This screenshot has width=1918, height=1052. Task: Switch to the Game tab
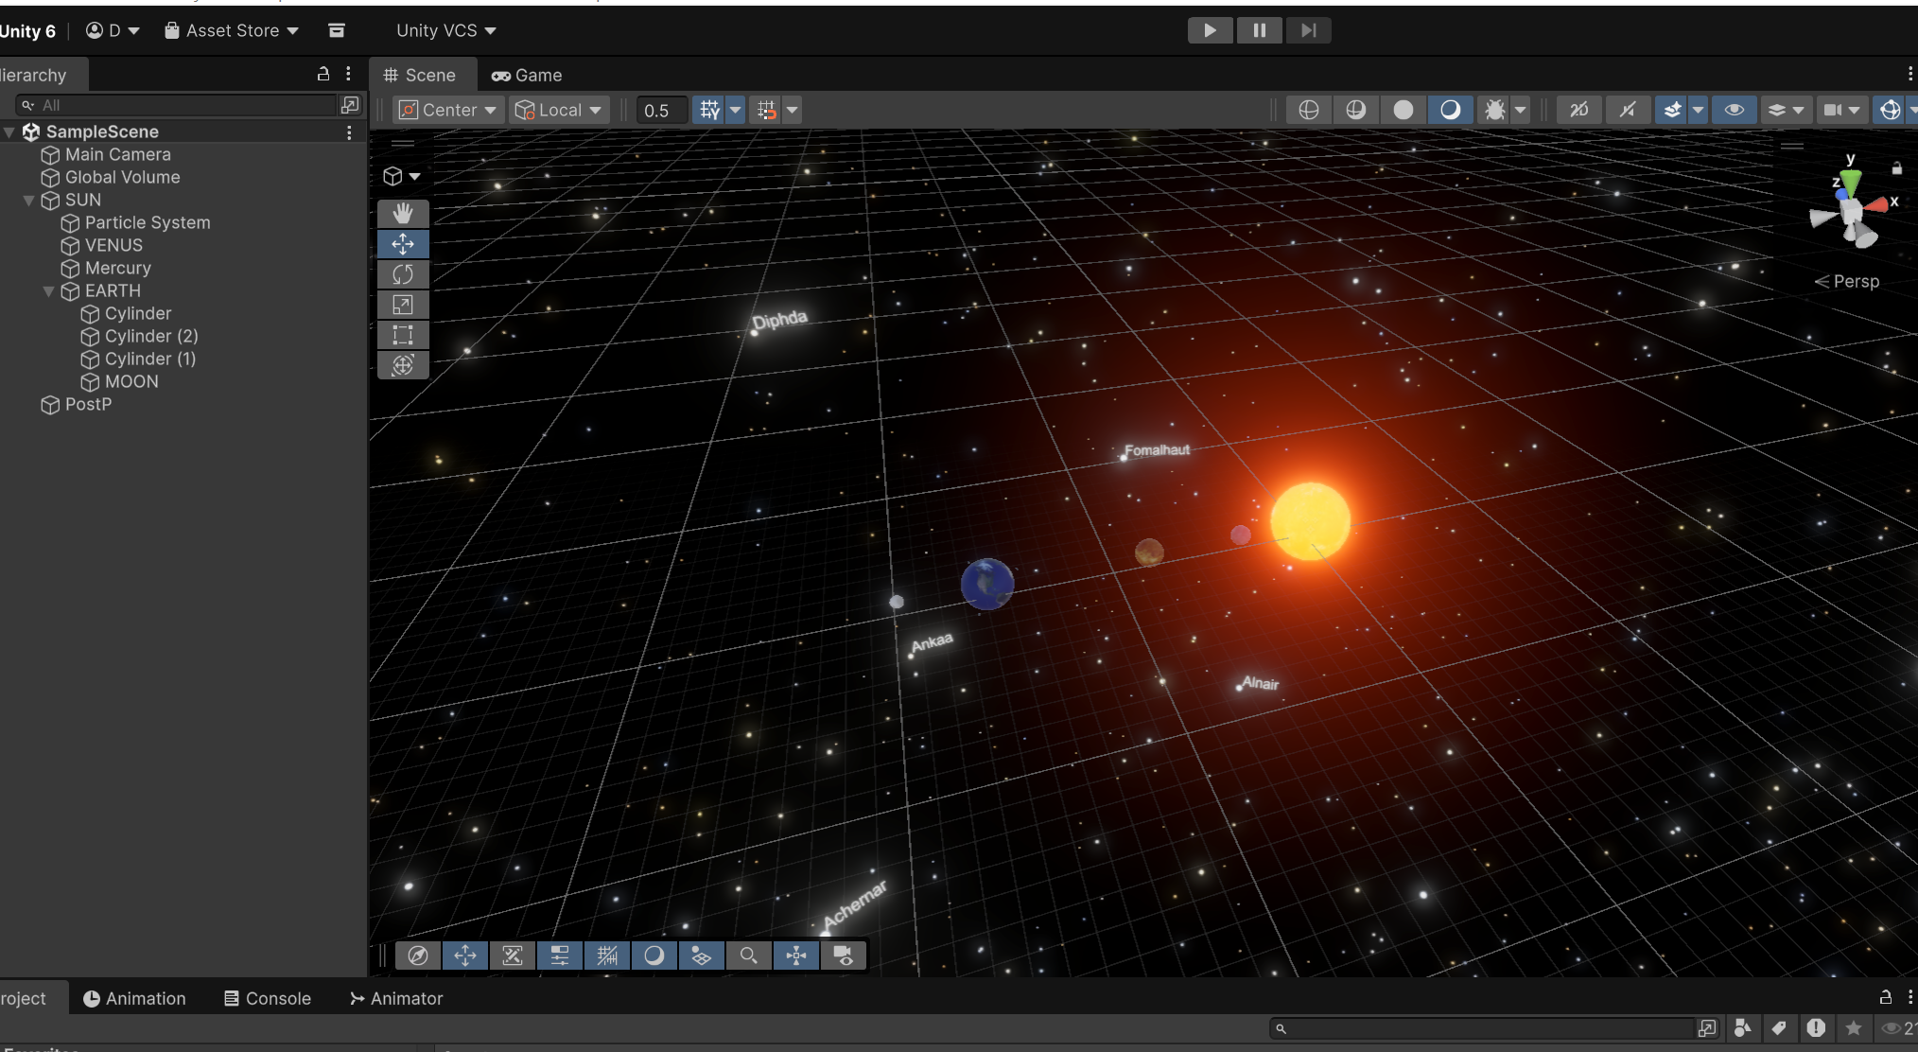[527, 75]
